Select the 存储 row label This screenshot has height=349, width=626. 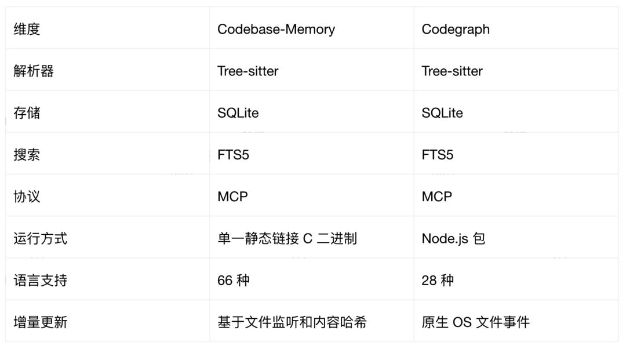pyautogui.click(x=27, y=113)
